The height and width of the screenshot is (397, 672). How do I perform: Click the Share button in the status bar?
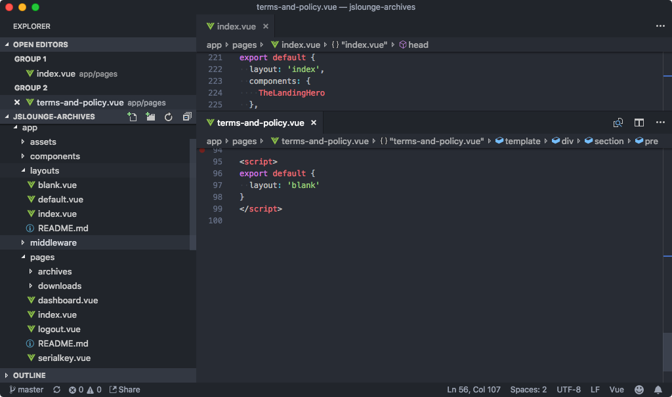(125, 389)
